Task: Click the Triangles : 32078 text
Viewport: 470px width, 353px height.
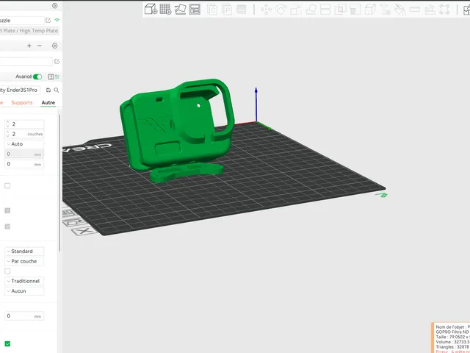Action: 452,346
